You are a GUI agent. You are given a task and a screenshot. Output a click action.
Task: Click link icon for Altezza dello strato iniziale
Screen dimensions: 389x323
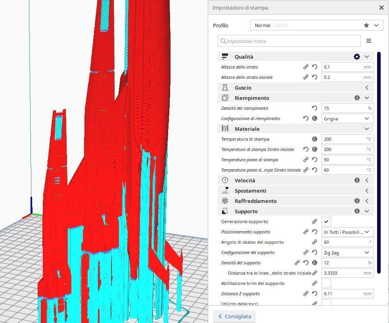click(306, 77)
